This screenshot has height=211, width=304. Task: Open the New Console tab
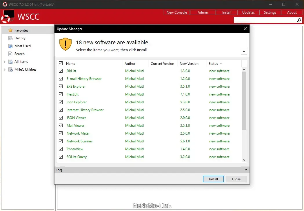pos(176,12)
